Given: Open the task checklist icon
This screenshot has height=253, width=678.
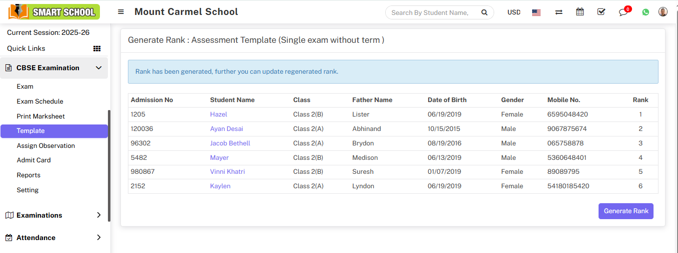Looking at the screenshot, I should click(601, 12).
